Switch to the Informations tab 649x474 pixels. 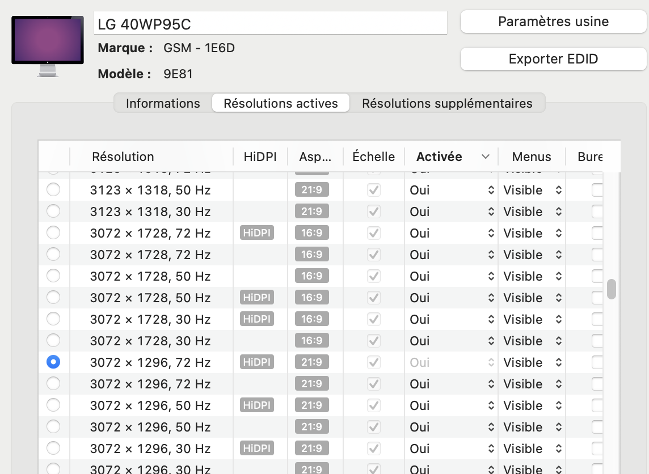pos(163,103)
